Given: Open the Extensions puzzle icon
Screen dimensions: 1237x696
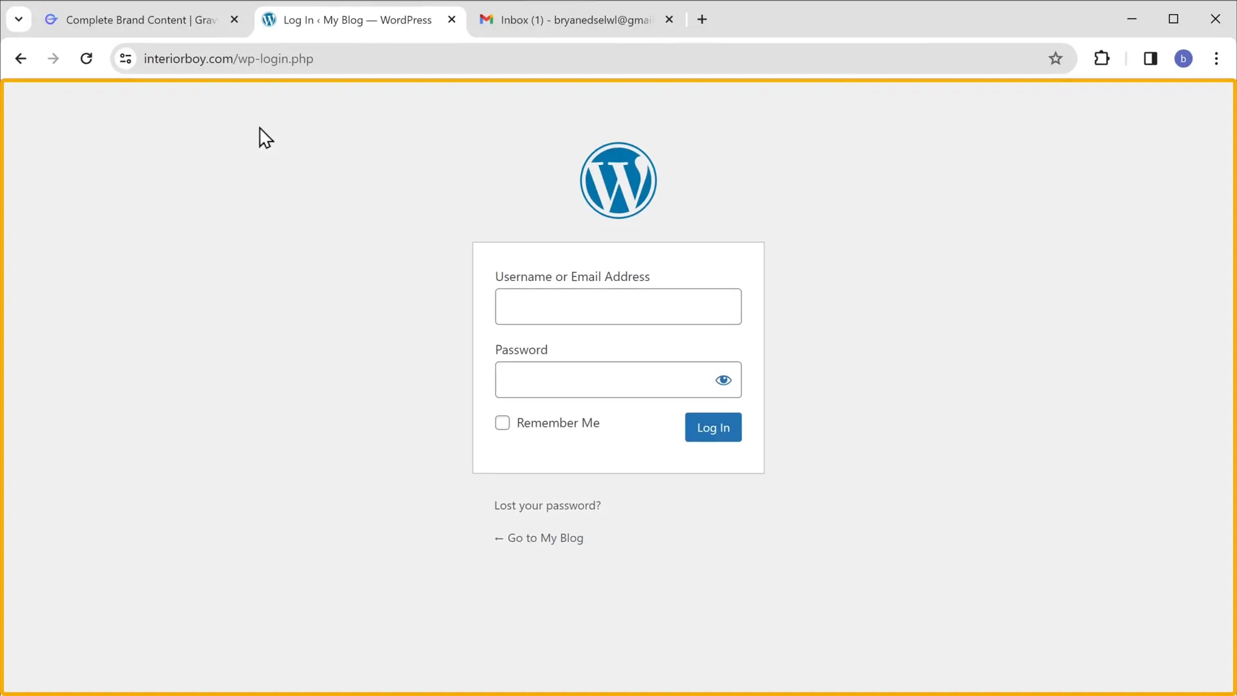Looking at the screenshot, I should pos(1102,59).
